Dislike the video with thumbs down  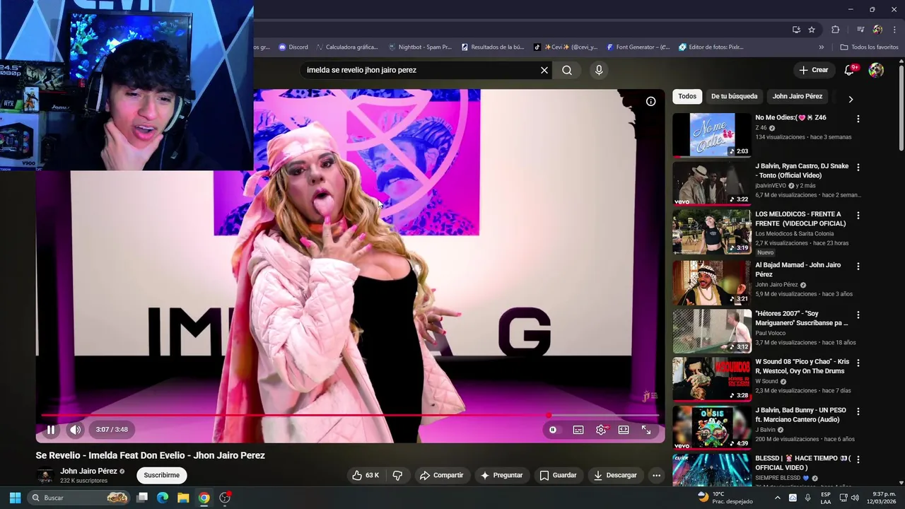(x=397, y=475)
